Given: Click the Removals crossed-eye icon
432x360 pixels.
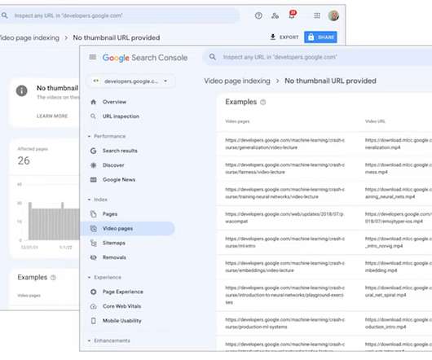Looking at the screenshot, I should [94, 257].
